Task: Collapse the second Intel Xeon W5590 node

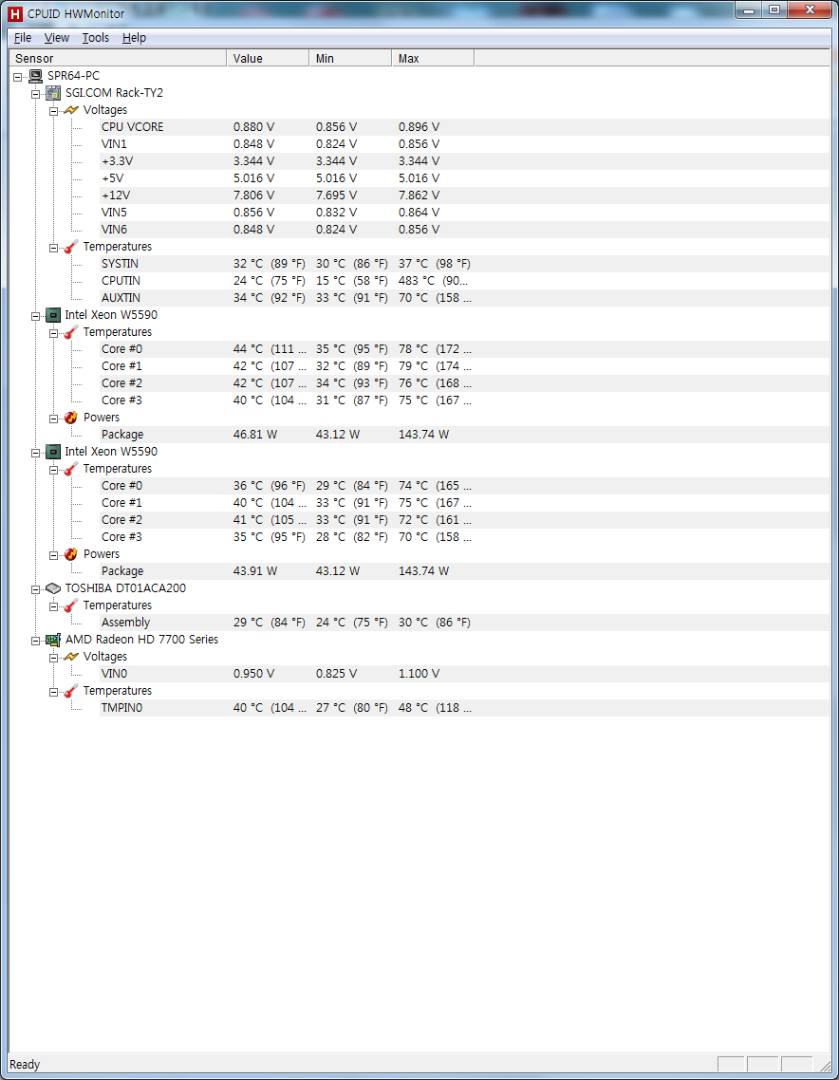Action: [36, 453]
